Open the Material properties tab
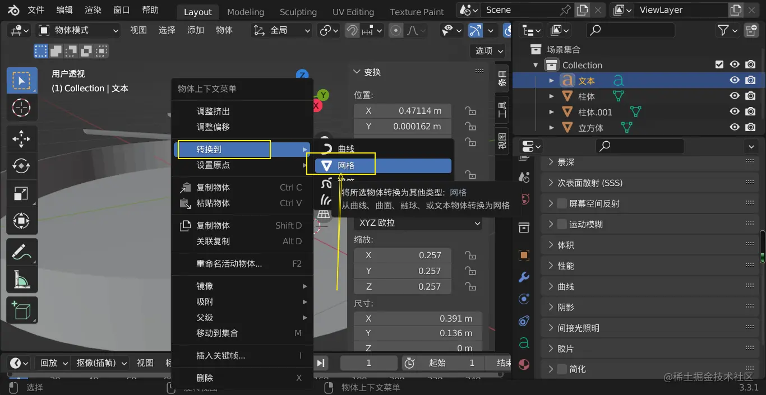This screenshot has height=395, width=766. pos(524,364)
